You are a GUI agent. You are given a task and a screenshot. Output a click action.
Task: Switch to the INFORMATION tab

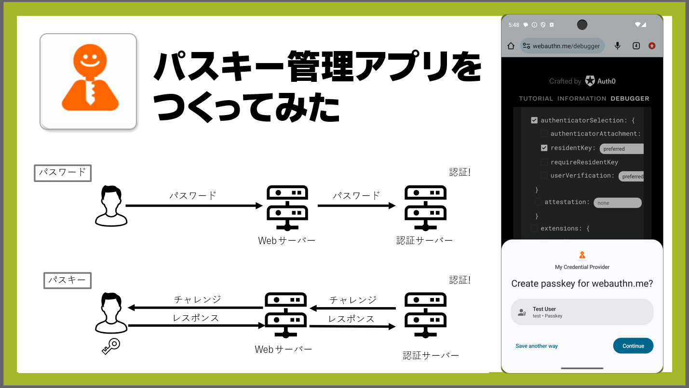click(x=582, y=98)
